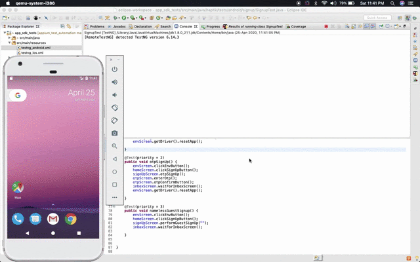Click the emulator volume up button
Screen dimensions: 420x262
tap(115, 82)
